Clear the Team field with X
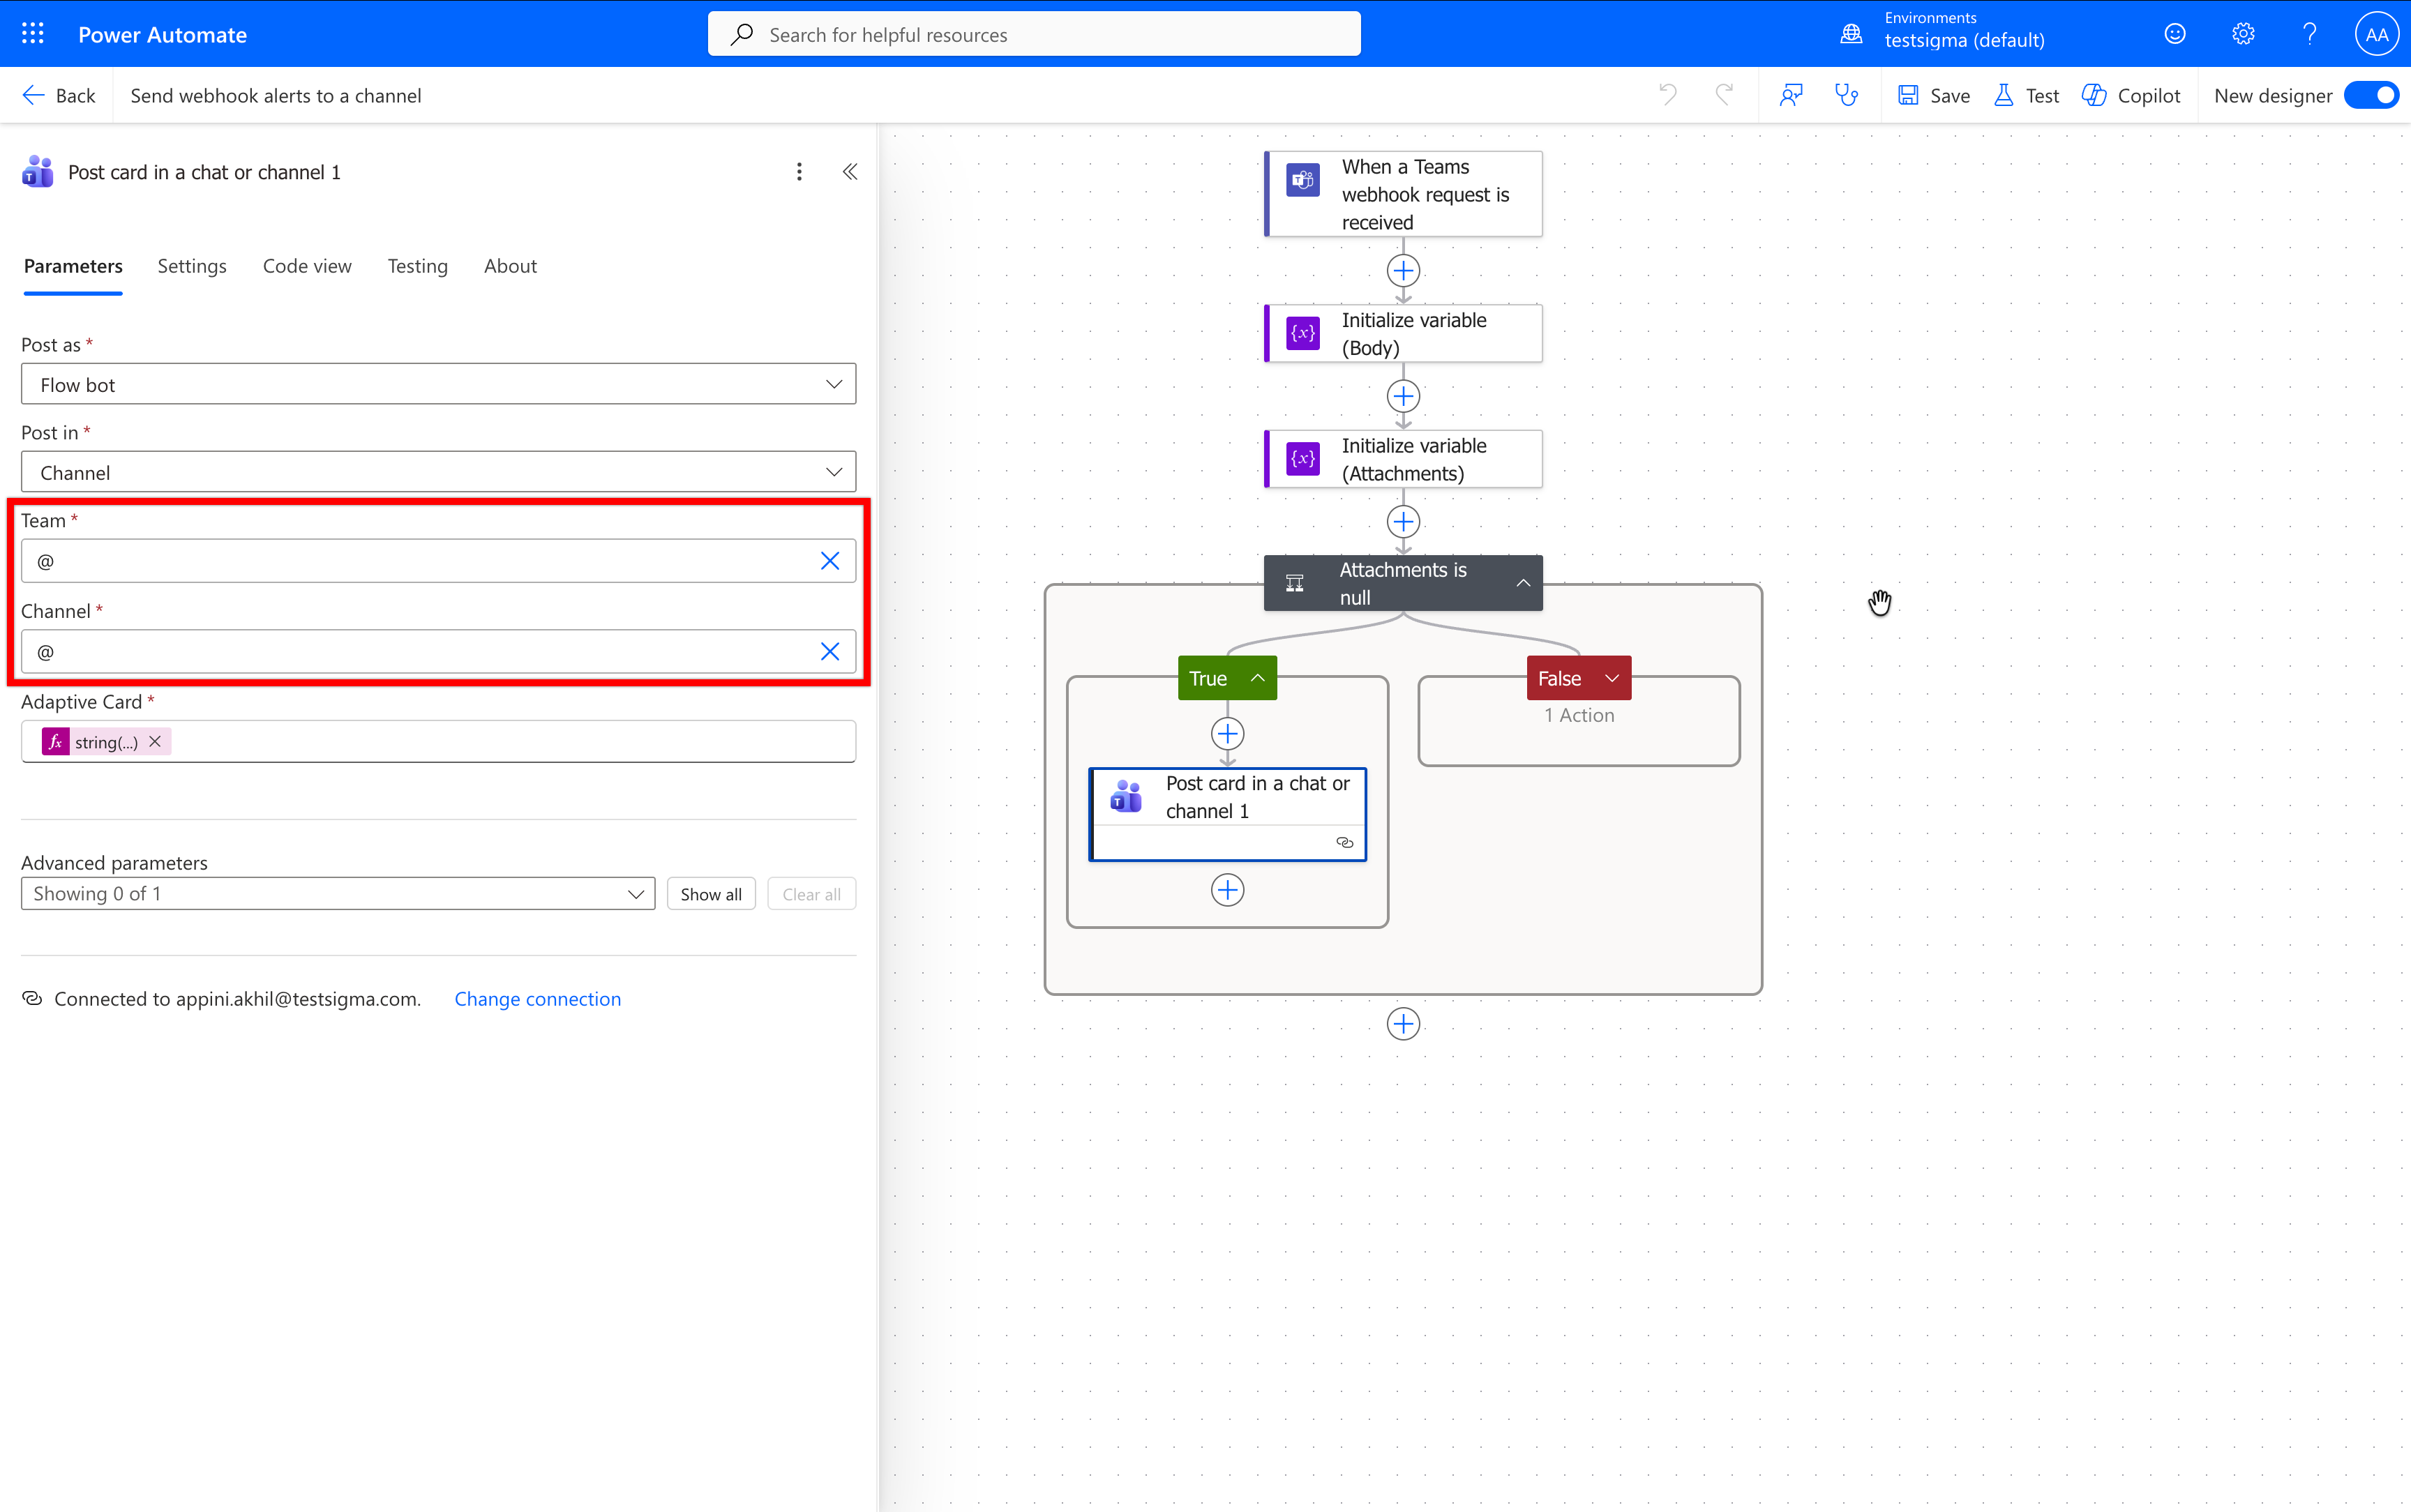 click(830, 561)
